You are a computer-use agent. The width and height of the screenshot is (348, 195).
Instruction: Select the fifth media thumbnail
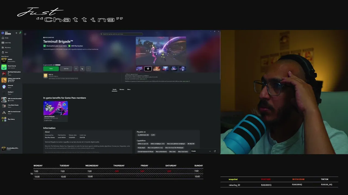pyautogui.click(x=174, y=69)
